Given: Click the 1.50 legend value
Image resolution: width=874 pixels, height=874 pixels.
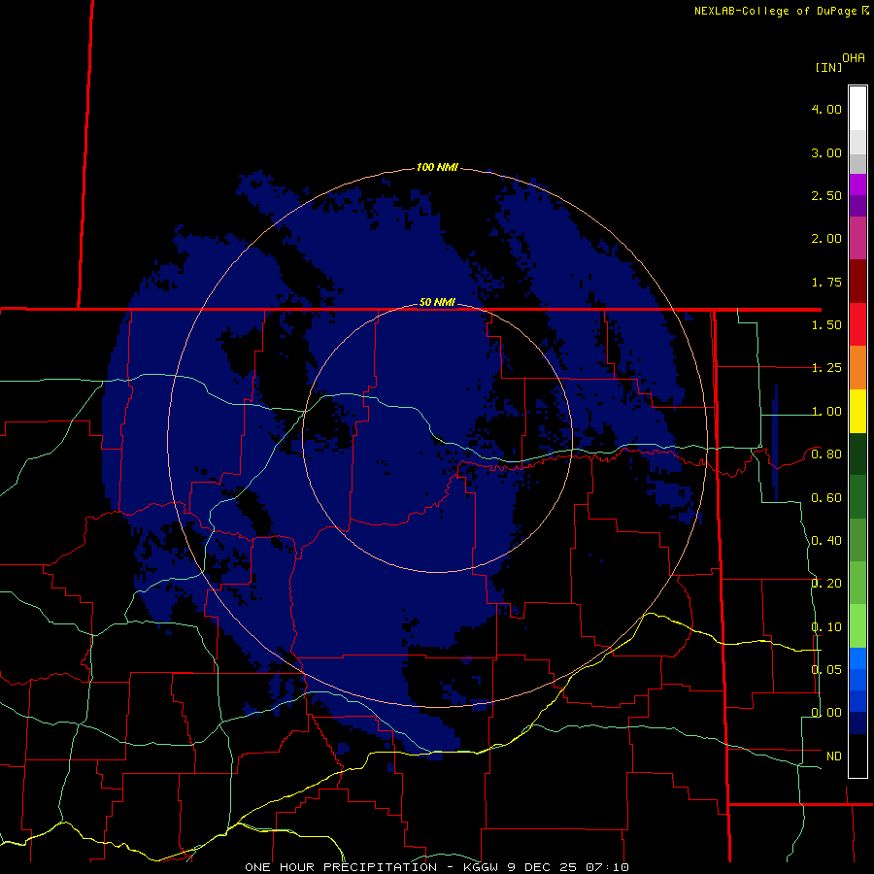Looking at the screenshot, I should [x=826, y=325].
